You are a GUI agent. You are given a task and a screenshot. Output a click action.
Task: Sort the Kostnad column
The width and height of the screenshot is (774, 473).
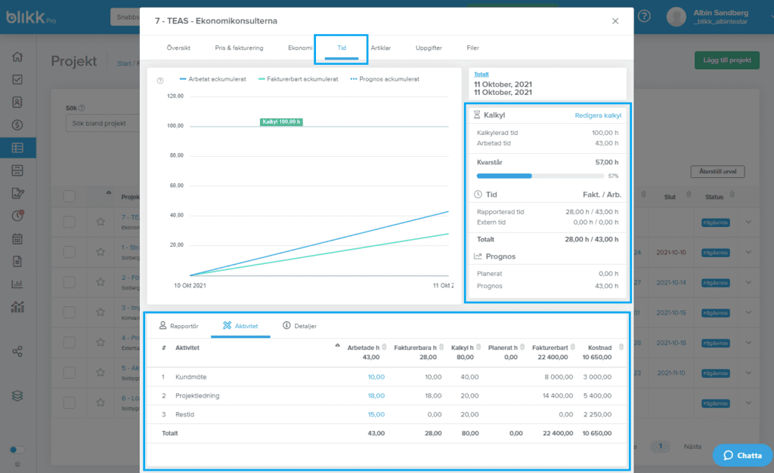coord(621,347)
